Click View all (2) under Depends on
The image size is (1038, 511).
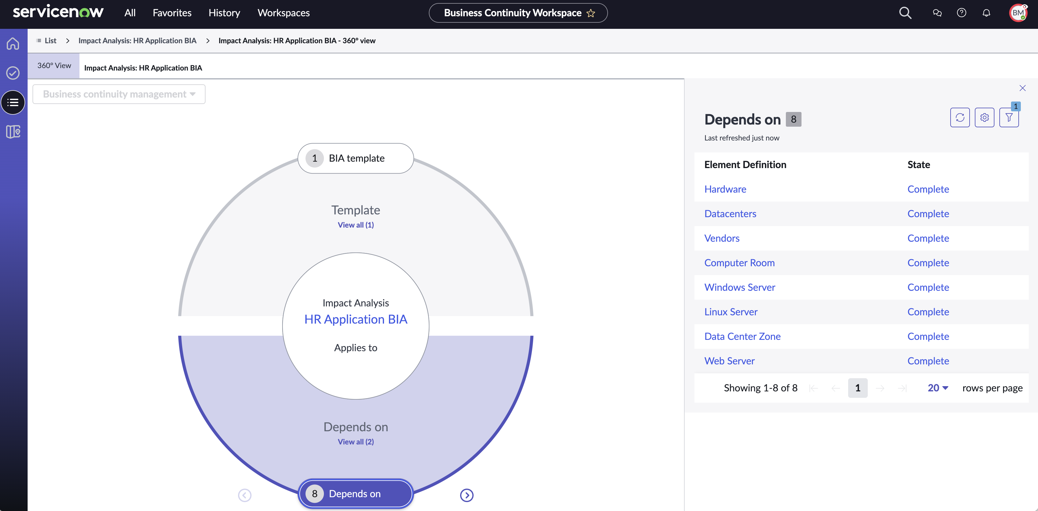click(x=356, y=442)
